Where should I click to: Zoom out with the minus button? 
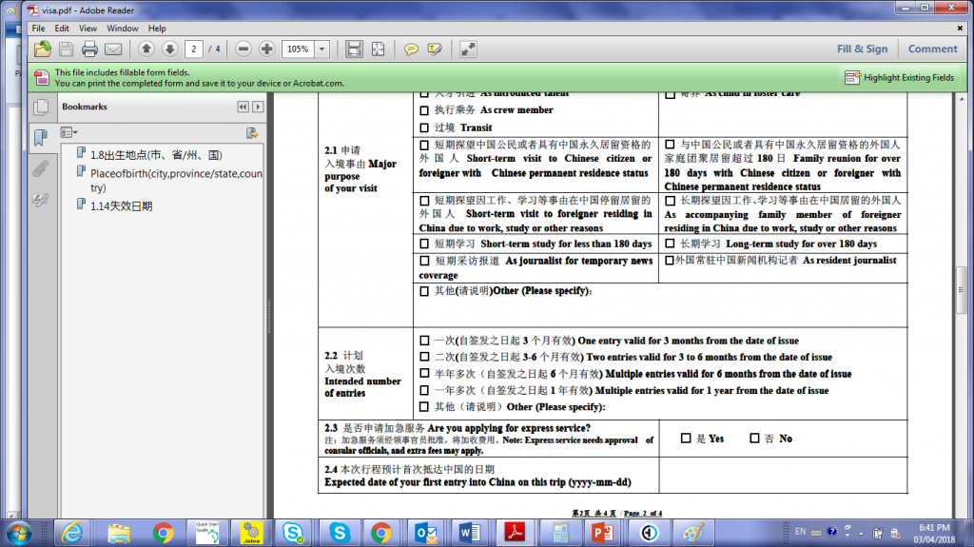coord(243,49)
